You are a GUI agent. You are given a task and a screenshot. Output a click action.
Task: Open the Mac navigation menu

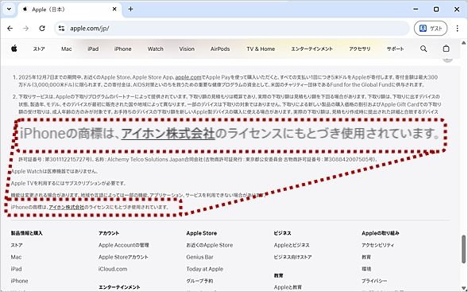[66, 49]
